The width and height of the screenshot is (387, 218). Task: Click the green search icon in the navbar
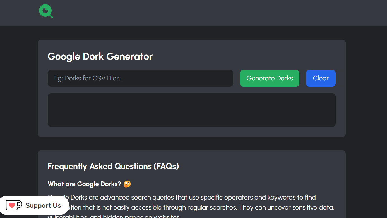click(46, 11)
